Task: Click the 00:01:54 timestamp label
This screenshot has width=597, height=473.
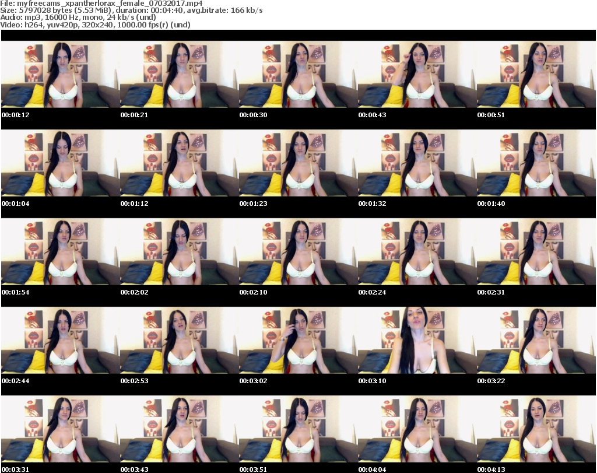Action: [x=16, y=292]
